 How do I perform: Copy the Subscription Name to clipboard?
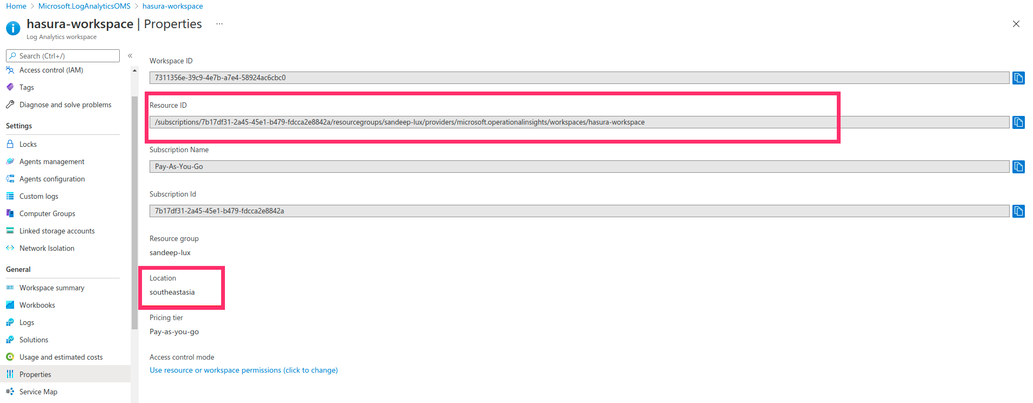tap(1018, 167)
